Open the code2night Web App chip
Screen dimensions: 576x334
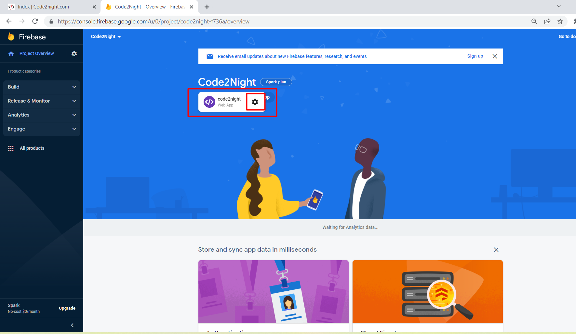point(232,102)
